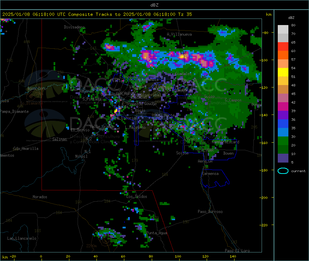Click the 'S_Pintada' place label
The width and height of the screenshot is (309, 261).
point(92,99)
